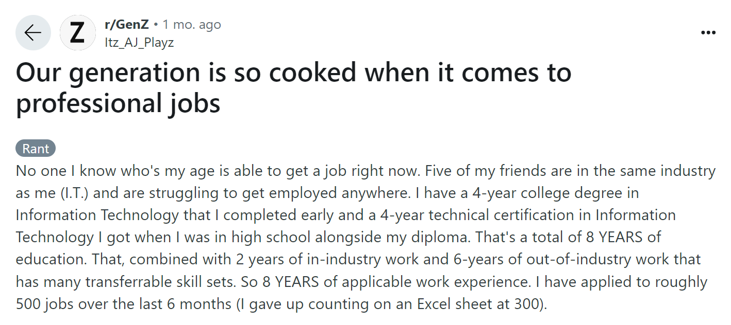This screenshot has width=731, height=325.
Task: View the Itz_AJ_Playz user profile
Action: point(139,42)
